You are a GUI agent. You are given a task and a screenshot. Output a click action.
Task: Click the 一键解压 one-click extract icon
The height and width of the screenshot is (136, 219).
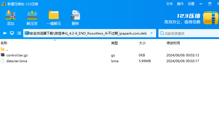click(x=54, y=15)
